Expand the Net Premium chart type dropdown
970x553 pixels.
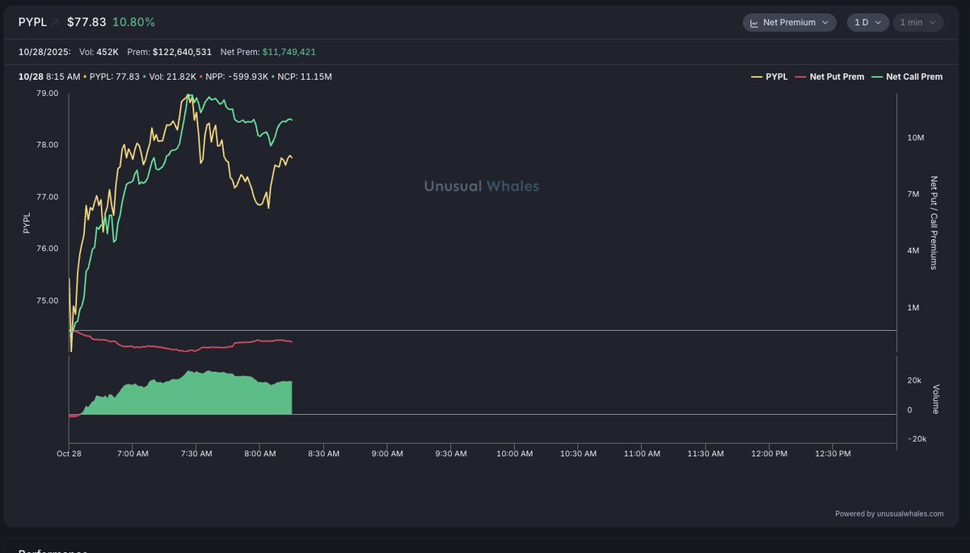(x=789, y=23)
